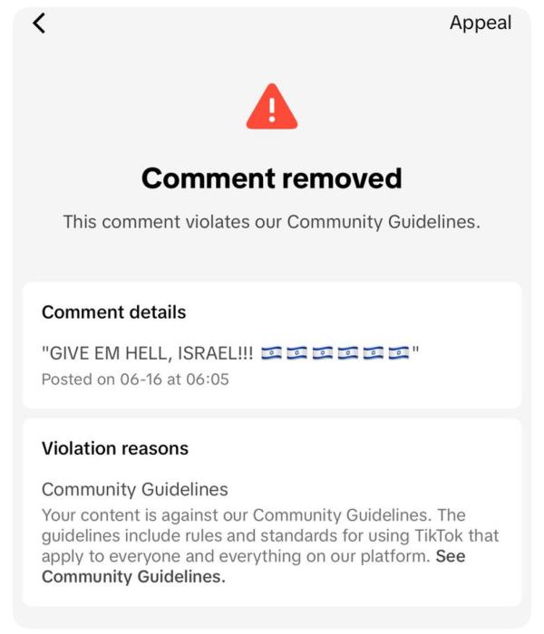Tap the last Israel flag emoji
Image resolution: width=544 pixels, height=634 pixels.
pos(399,353)
